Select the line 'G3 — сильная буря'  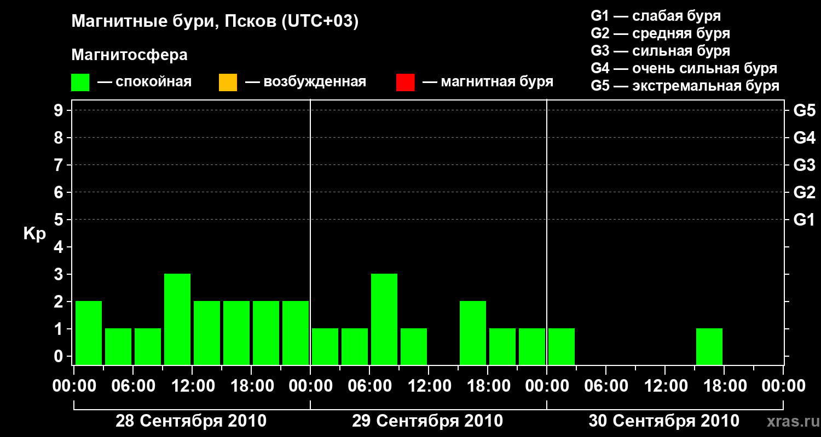pos(660,51)
